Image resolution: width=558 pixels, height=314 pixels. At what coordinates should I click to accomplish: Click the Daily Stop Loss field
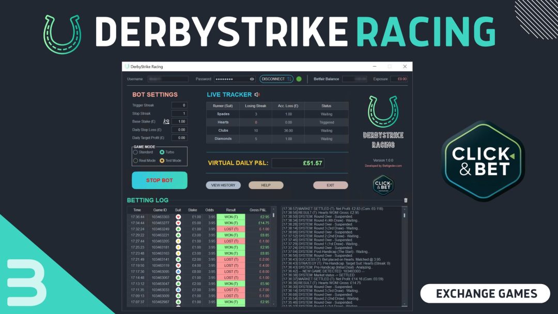click(x=179, y=130)
